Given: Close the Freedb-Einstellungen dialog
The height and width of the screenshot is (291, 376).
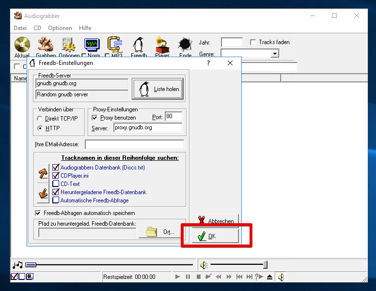Looking at the screenshot, I should [x=230, y=63].
